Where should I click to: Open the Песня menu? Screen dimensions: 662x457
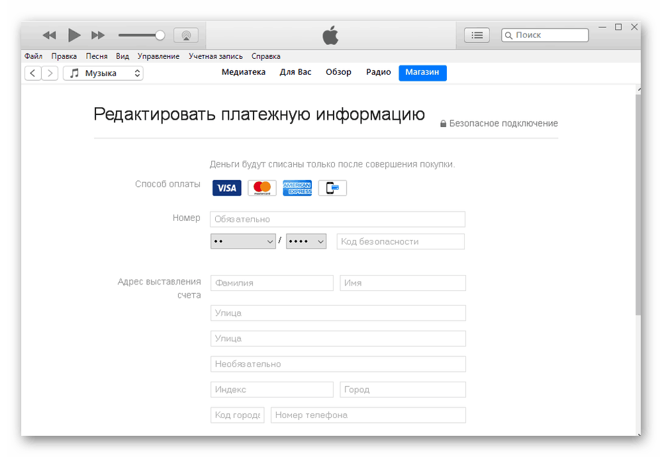(x=97, y=56)
